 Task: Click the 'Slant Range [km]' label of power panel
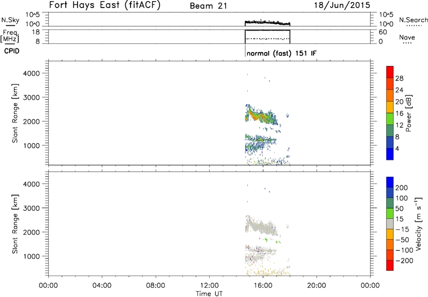tap(15, 113)
